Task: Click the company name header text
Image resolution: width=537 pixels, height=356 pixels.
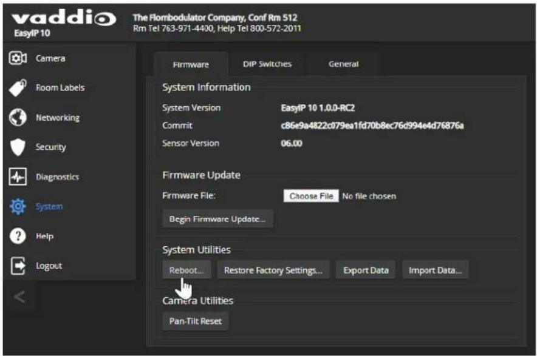Action: point(215,18)
